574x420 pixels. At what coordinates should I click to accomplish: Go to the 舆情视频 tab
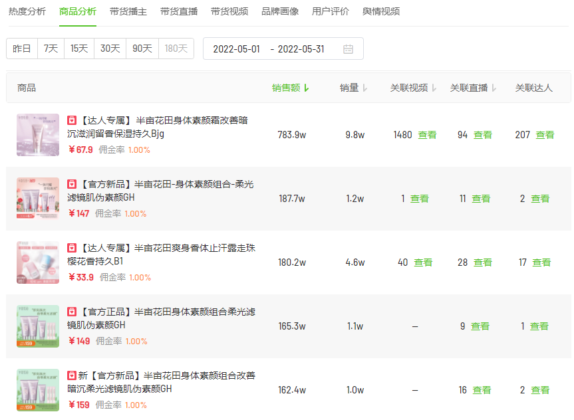tap(380, 12)
